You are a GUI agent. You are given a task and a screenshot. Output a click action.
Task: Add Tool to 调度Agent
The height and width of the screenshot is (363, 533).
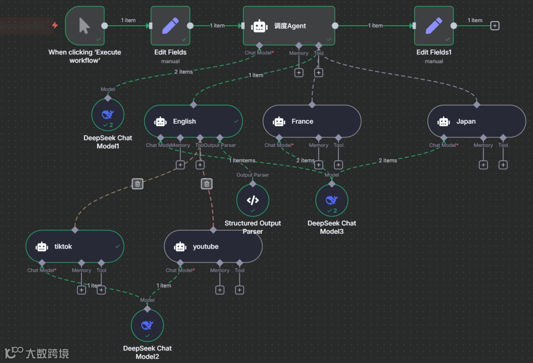[318, 73]
